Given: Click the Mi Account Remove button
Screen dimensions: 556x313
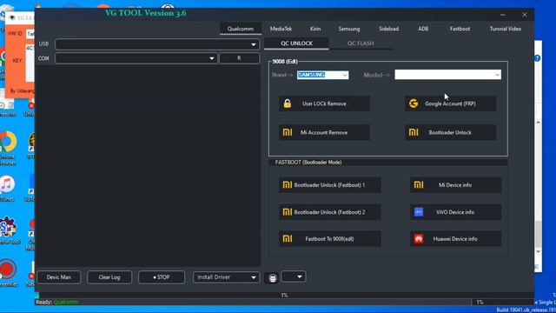Looking at the screenshot, I should tap(324, 132).
